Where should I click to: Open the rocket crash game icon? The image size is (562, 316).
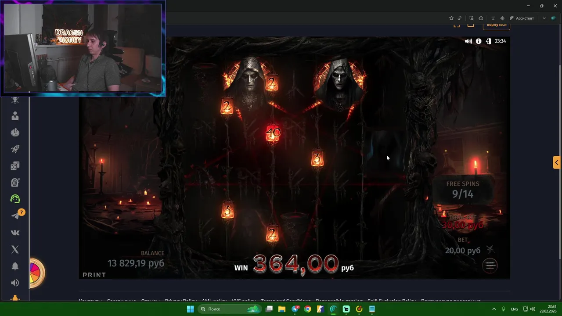point(15,149)
